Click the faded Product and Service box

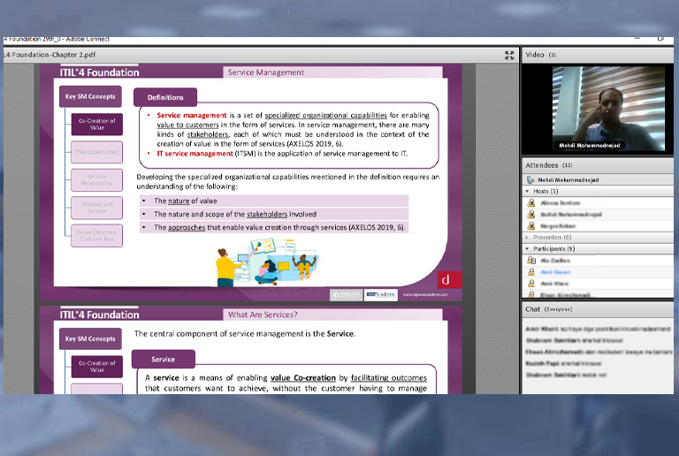pyautogui.click(x=97, y=208)
